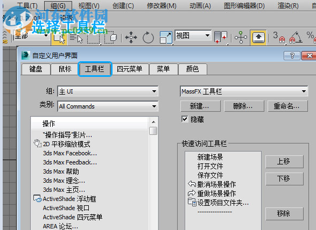Image resolution: width=316 pixels, height=230 pixels.
Task: Open the 图形编辑器(D) menu
Action: tap(244, 6)
